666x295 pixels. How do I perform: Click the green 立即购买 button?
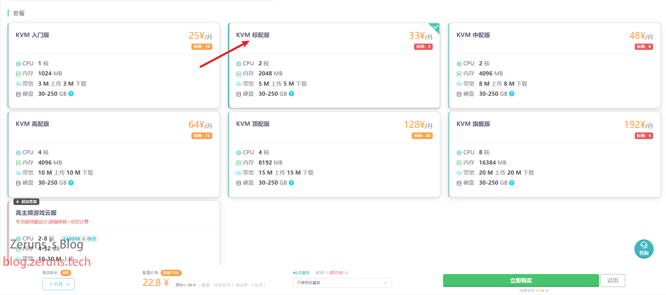coord(521,281)
